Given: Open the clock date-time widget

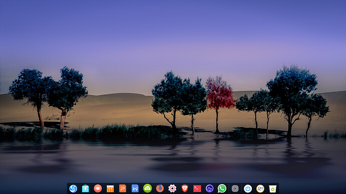Looking at the screenshot, I should (260, 188).
